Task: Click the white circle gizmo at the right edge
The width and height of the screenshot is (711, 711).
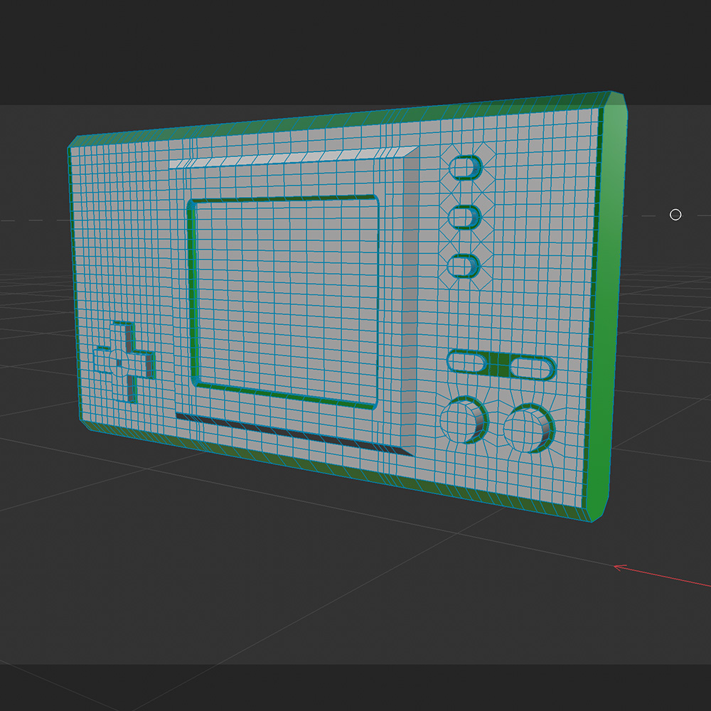Action: 674,215
